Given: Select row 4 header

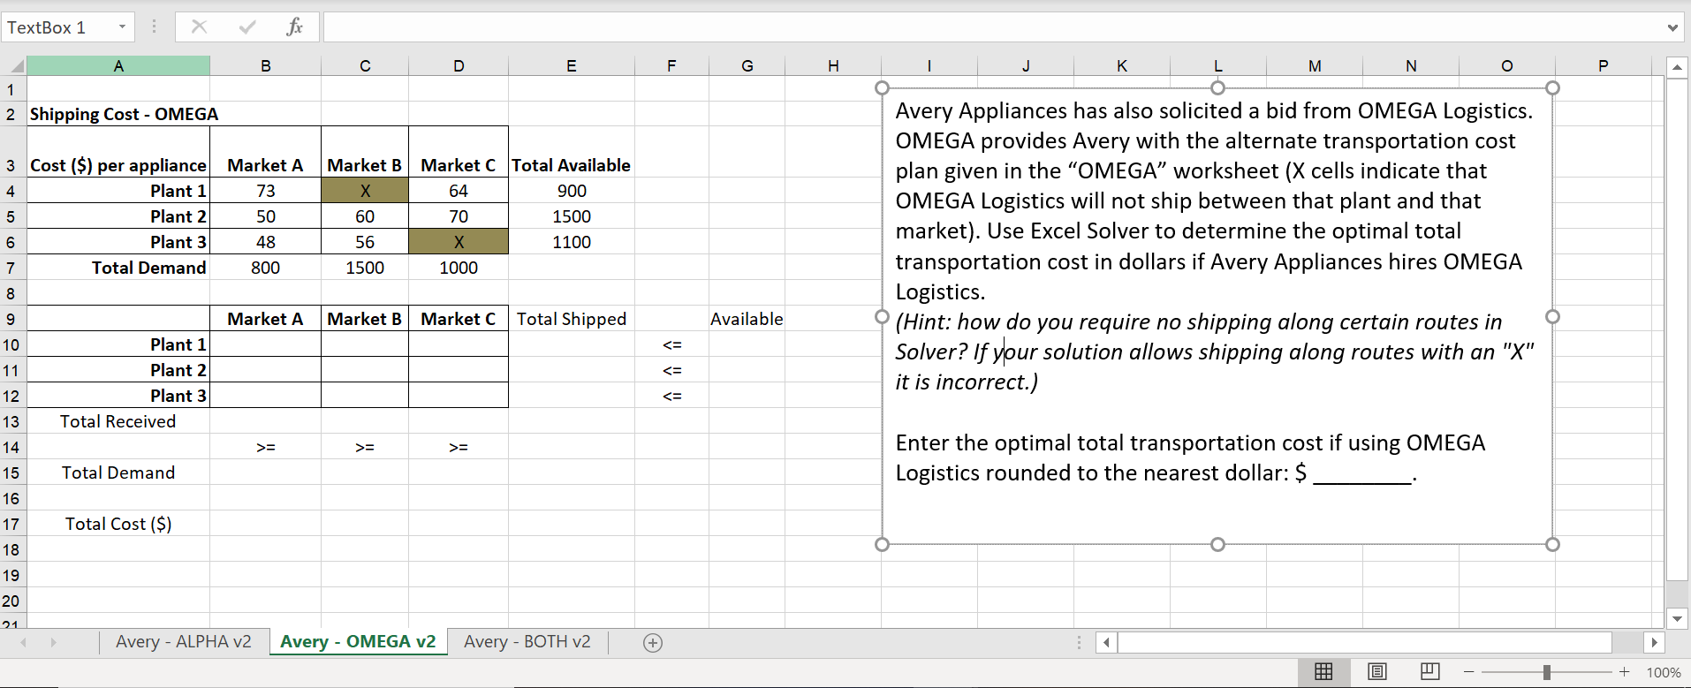Looking at the screenshot, I should coord(12,191).
